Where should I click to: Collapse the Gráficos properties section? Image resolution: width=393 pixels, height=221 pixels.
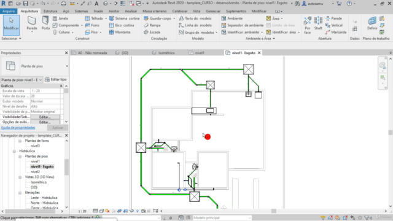[61, 86]
